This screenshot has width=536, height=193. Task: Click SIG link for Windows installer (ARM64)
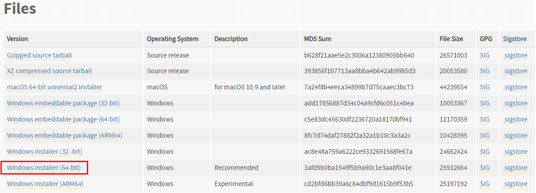pyautogui.click(x=485, y=184)
